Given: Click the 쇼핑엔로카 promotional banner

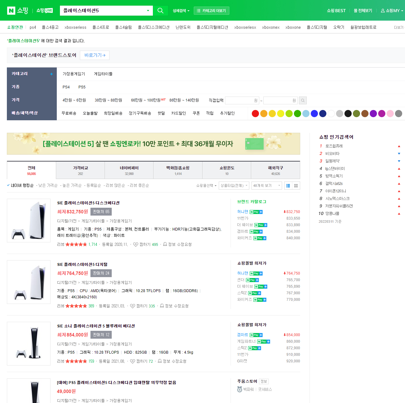Looking at the screenshot, I should pos(154,144).
